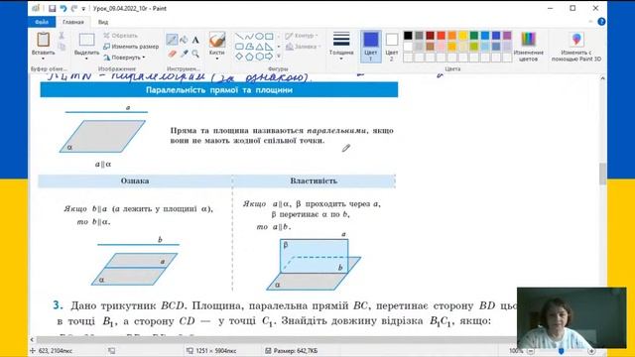This screenshot has width=635, height=357.
Task: Click the webcam video thumbnail
Action: coord(571,317)
